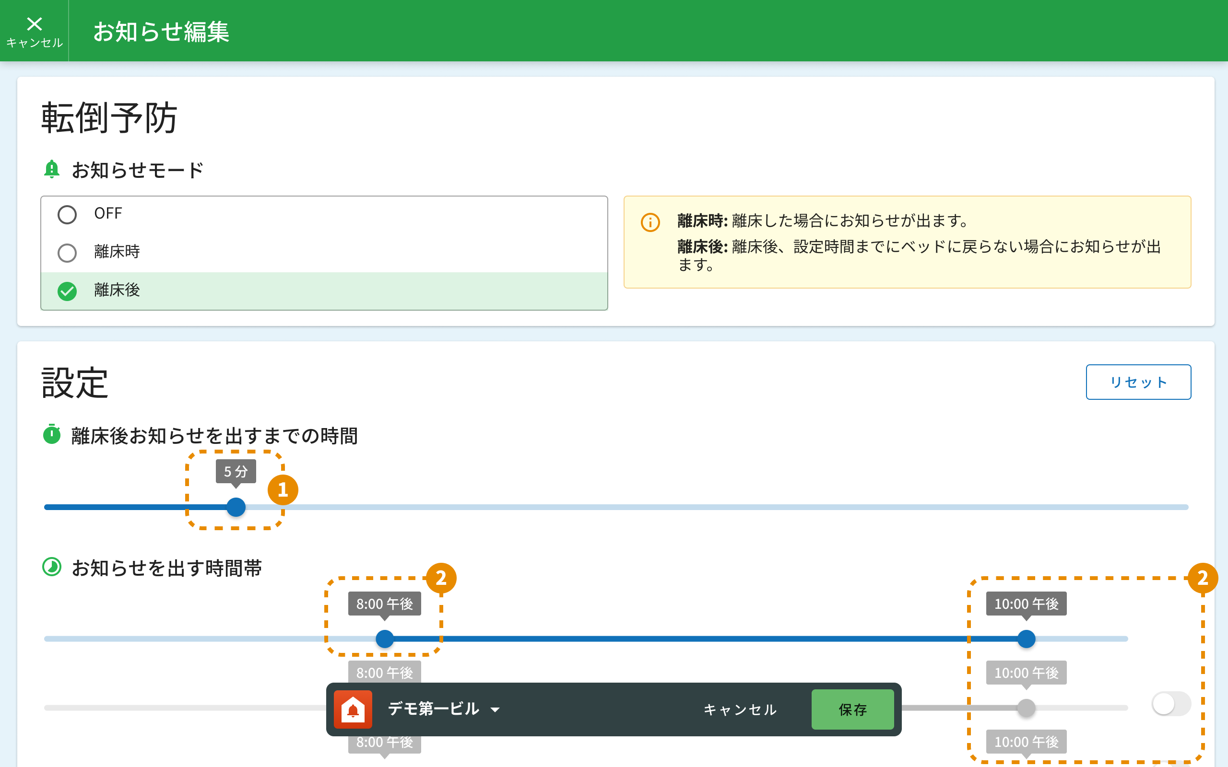Click the X cancel icon in header
Viewport: 1228px width, 767px height.
pyautogui.click(x=34, y=24)
